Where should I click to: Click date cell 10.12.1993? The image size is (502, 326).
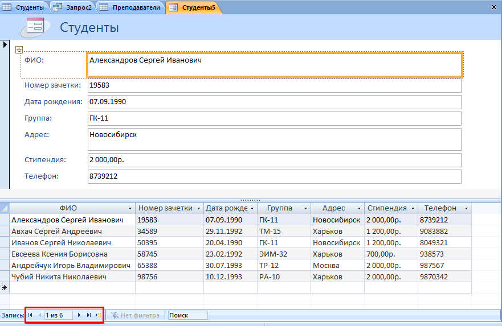(x=231, y=277)
